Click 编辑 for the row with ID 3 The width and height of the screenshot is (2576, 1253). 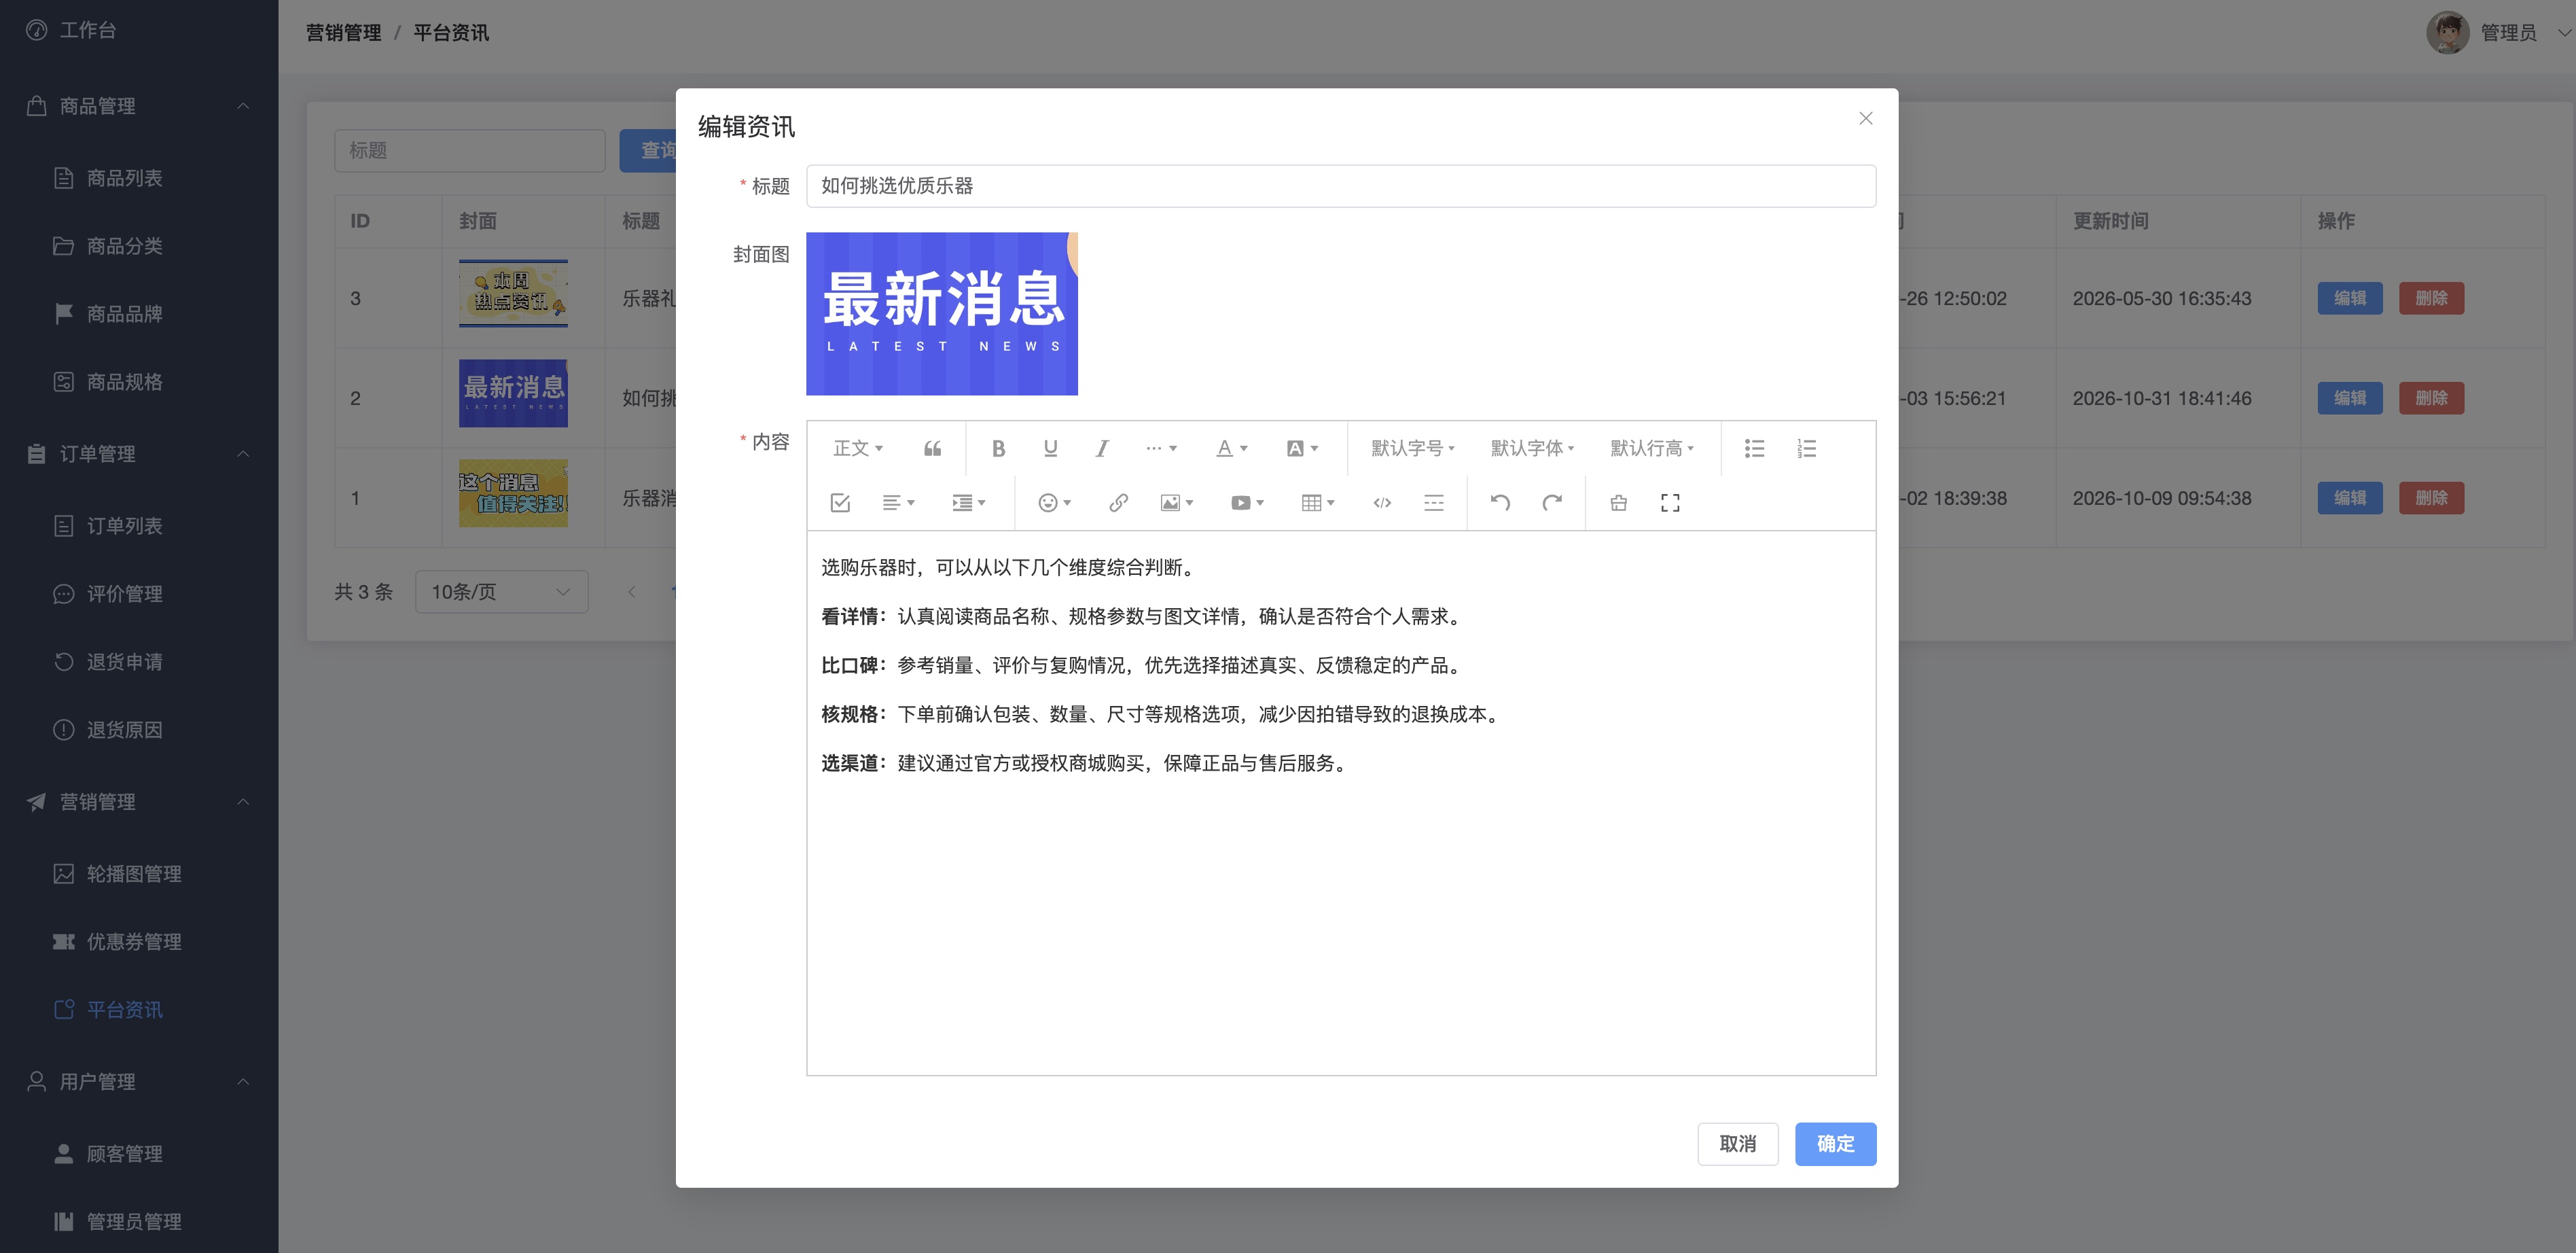tap(2350, 298)
